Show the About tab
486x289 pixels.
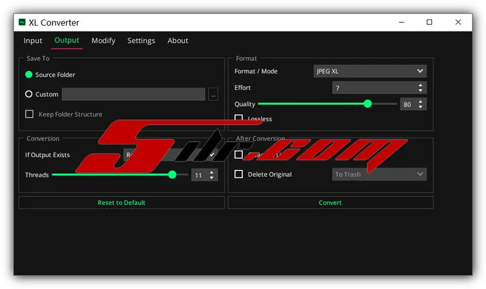[x=177, y=41]
